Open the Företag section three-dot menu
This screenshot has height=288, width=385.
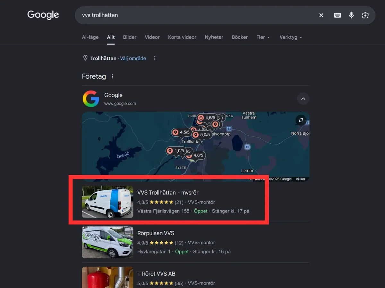click(112, 76)
